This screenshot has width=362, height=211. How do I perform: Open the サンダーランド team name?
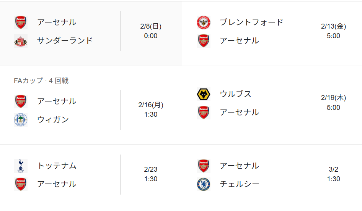tap(65, 40)
